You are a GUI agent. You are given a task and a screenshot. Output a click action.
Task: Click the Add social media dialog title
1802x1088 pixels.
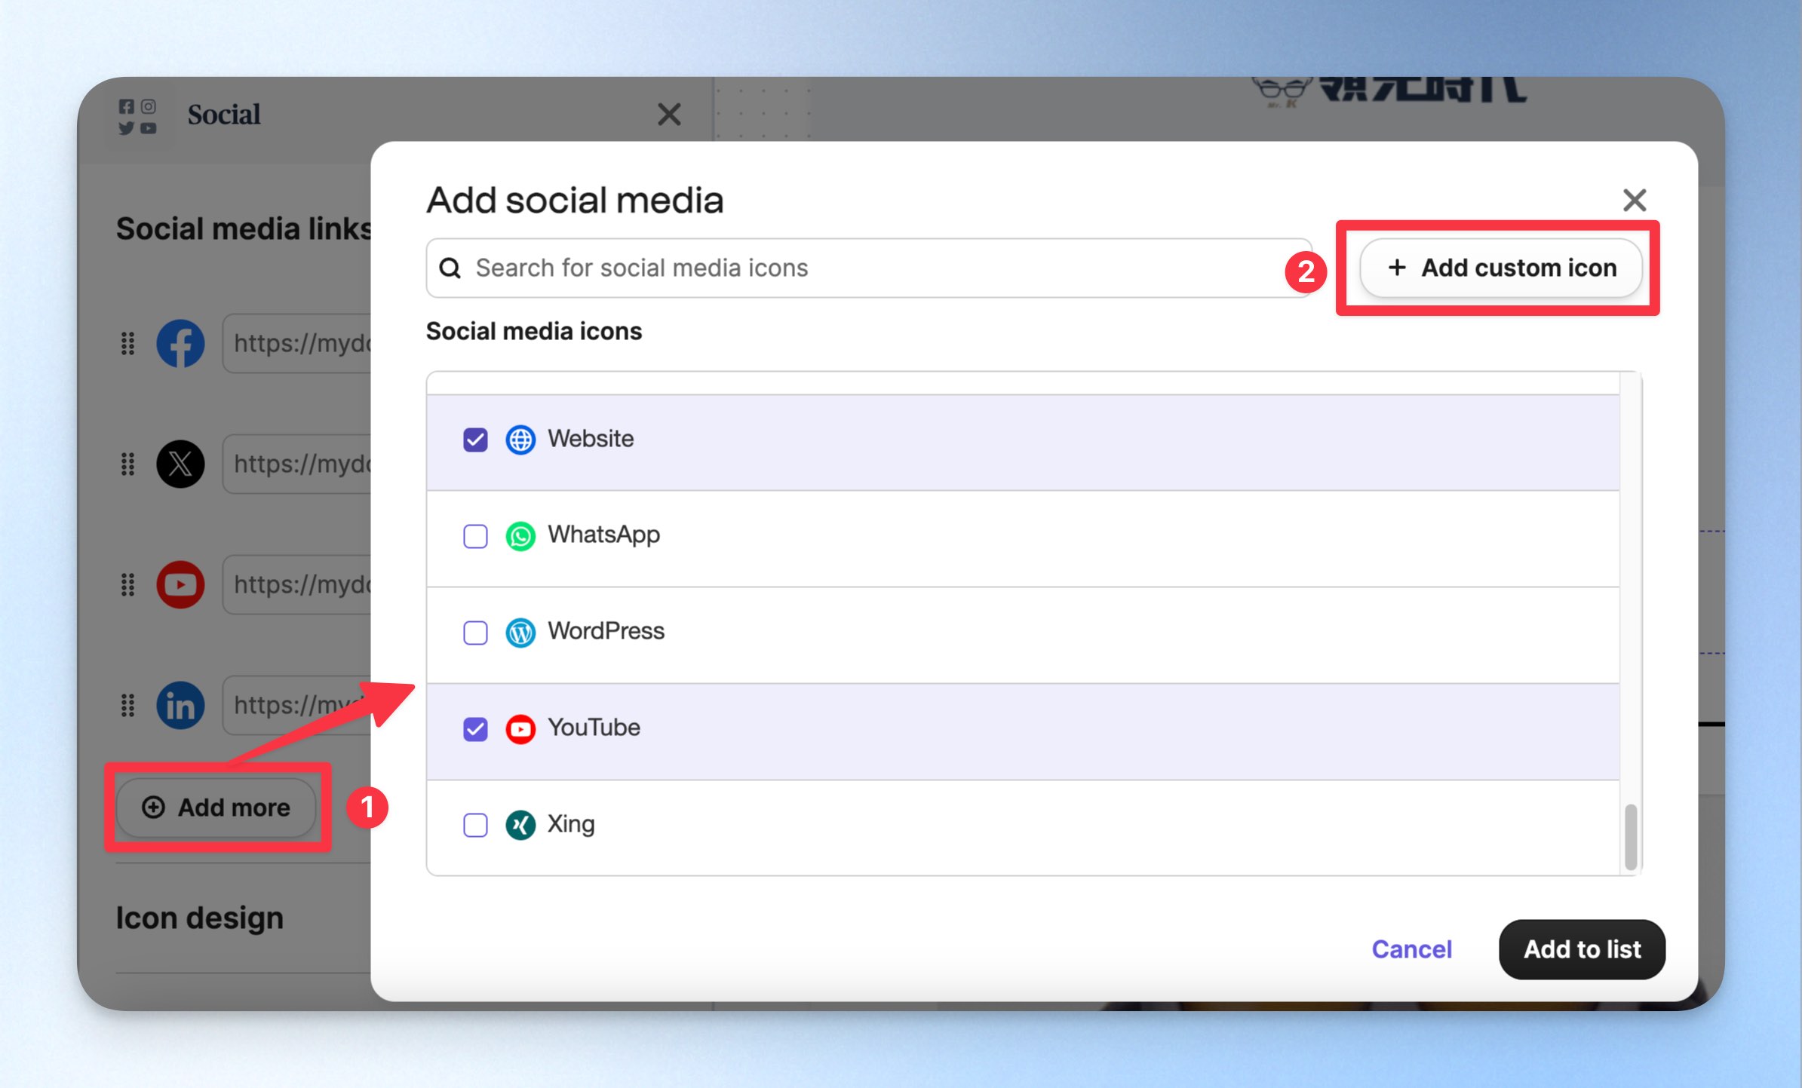[x=575, y=201]
